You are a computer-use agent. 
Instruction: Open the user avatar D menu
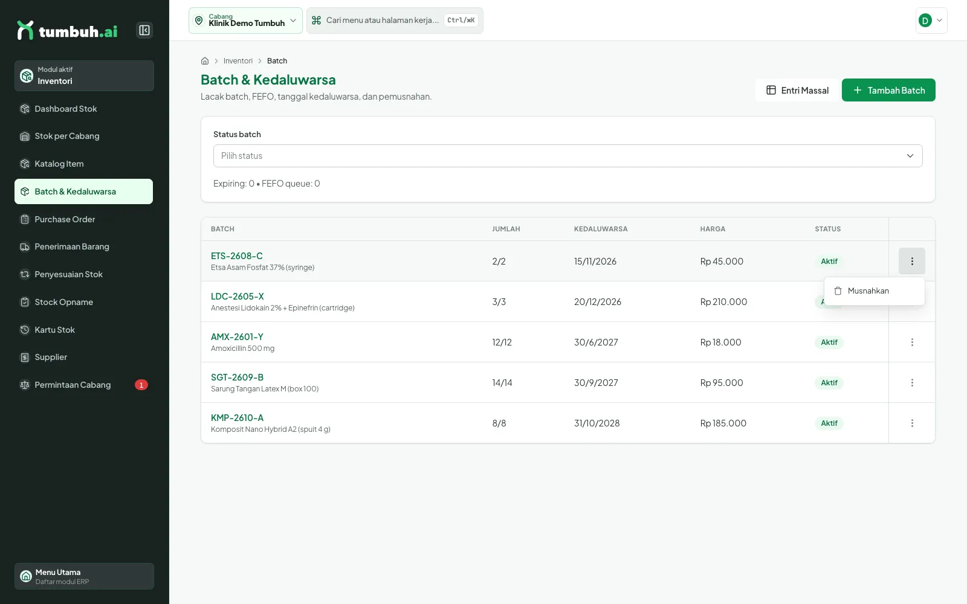[x=931, y=21]
